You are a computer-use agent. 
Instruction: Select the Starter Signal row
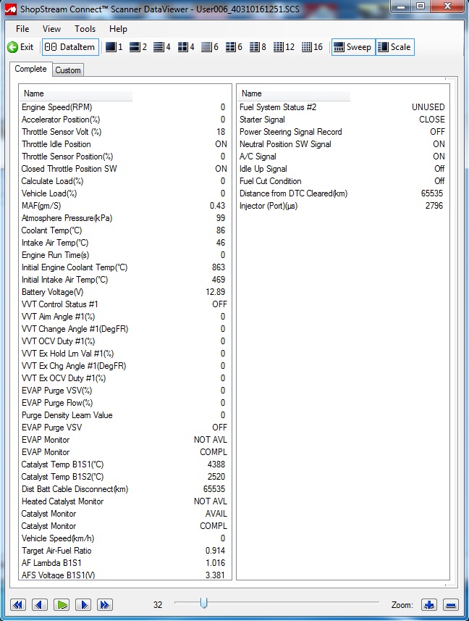[x=342, y=120]
